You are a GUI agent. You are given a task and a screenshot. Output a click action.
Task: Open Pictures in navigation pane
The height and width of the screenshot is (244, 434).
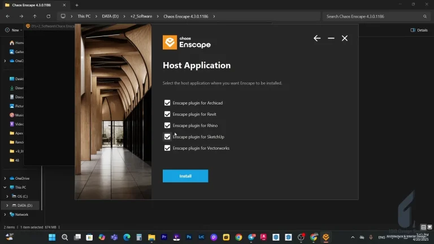click(16, 106)
